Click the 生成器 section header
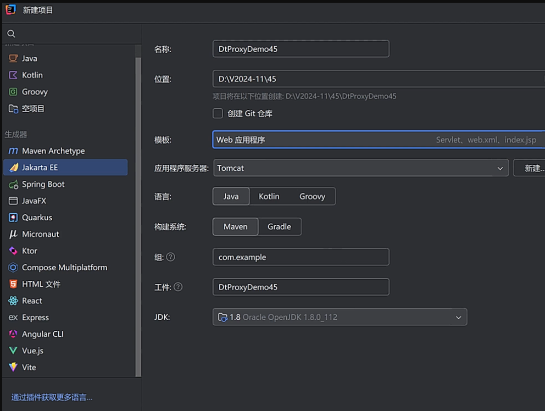Image resolution: width=545 pixels, height=411 pixels. coord(15,134)
